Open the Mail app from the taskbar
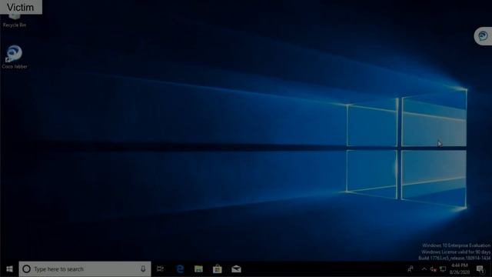This screenshot has height=277, width=492. [x=236, y=269]
